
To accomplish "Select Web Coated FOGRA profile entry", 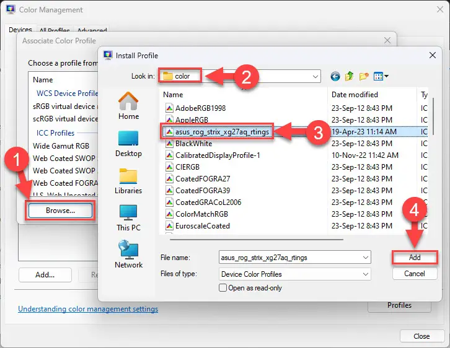I will point(65,183).
